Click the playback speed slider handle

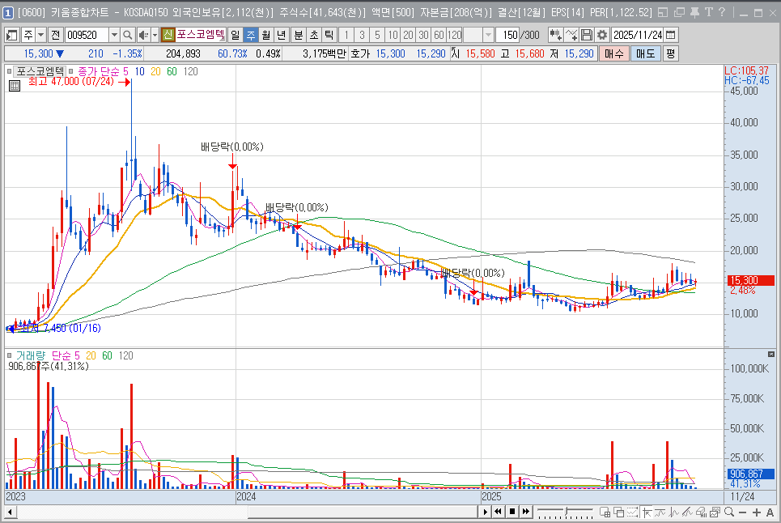566,512
